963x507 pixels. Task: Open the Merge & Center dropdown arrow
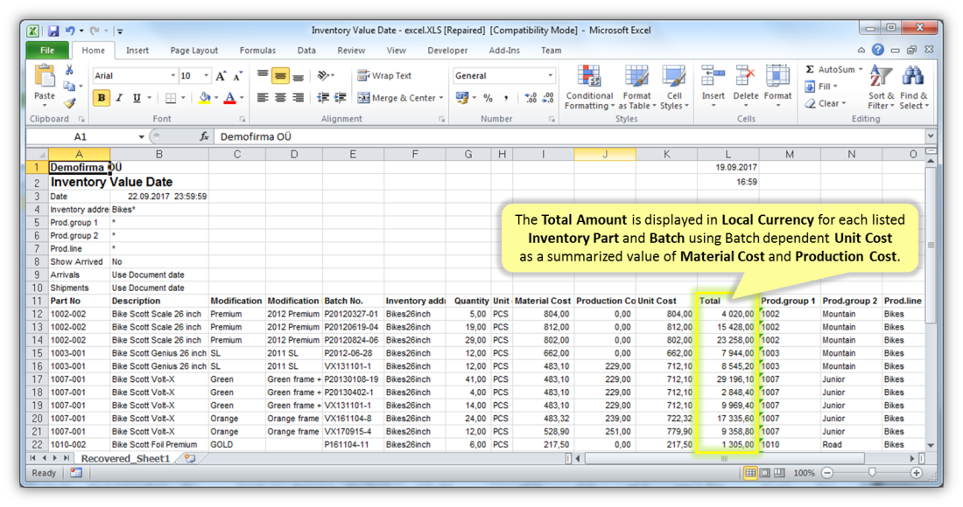point(441,98)
